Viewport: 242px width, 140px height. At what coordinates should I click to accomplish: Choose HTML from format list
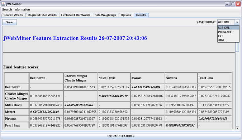coord(228,40)
